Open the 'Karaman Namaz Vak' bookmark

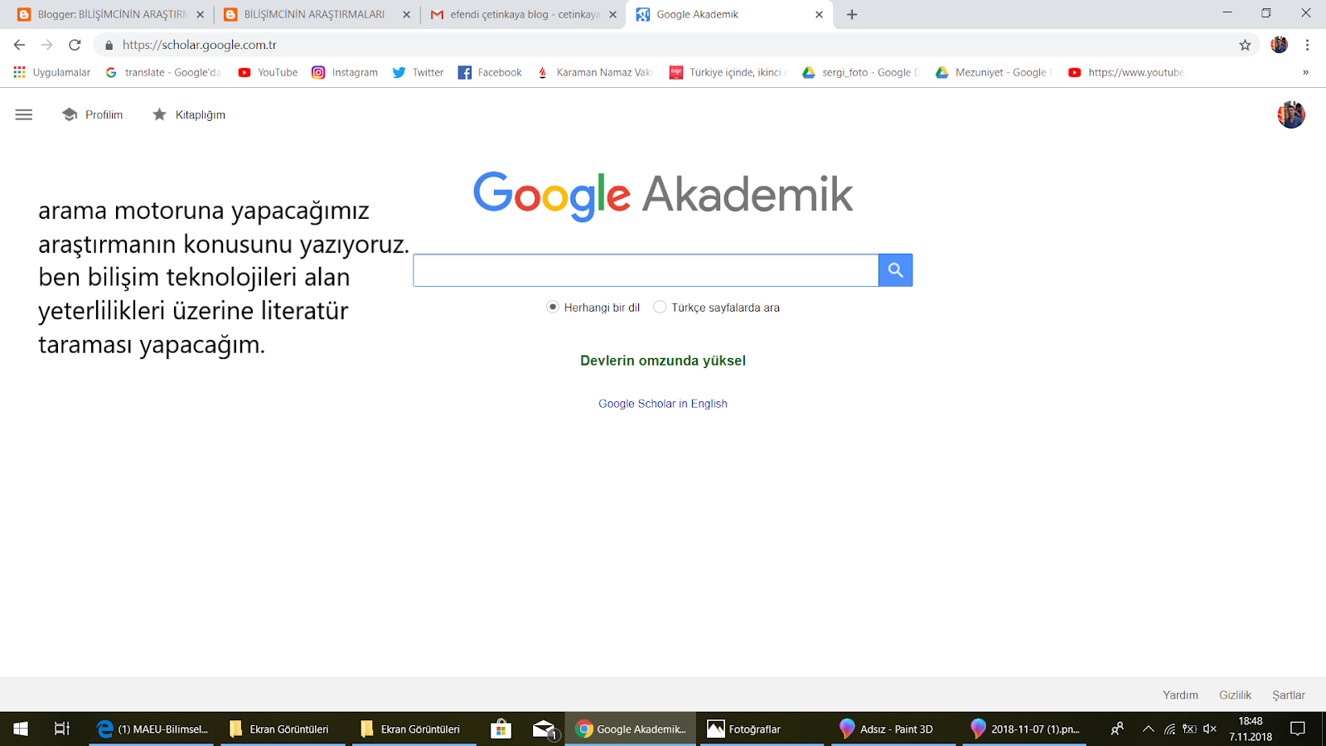tap(595, 72)
